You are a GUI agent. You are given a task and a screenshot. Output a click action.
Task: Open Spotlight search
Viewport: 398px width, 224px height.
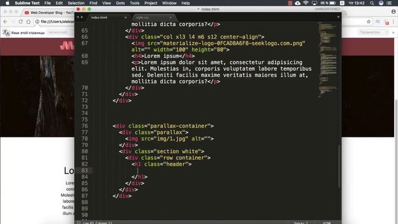[x=372, y=3]
